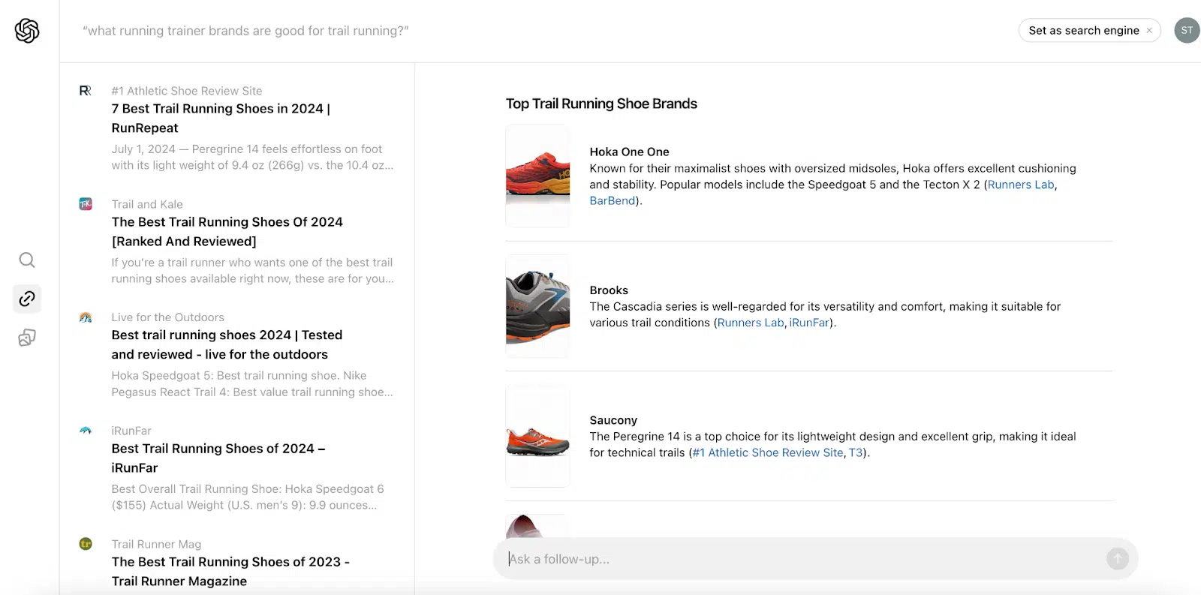The image size is (1201, 595).
Task: Click the iRunFar favicon icon
Action: coord(86,431)
